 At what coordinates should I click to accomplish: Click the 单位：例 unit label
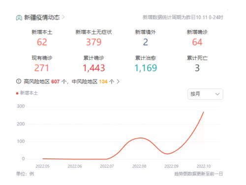[x=25, y=174]
